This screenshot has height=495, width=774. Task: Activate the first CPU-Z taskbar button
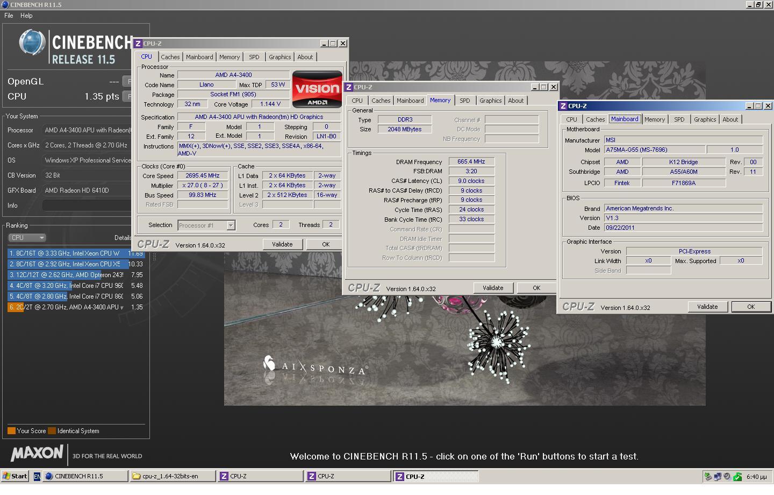261,476
